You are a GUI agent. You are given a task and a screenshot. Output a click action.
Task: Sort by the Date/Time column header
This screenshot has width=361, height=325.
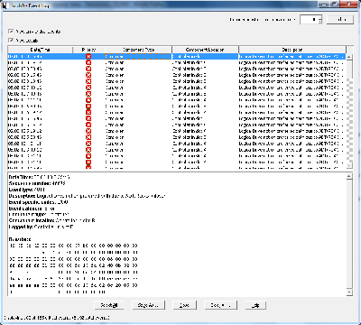[x=40, y=50]
